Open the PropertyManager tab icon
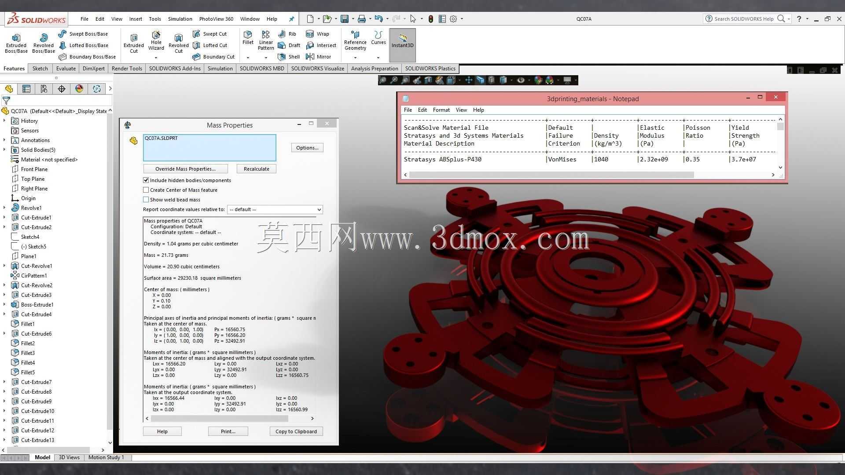845x475 pixels. click(x=26, y=89)
